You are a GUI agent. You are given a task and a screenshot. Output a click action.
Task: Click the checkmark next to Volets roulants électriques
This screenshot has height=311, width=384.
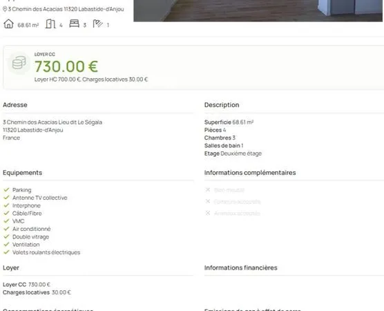7,252
